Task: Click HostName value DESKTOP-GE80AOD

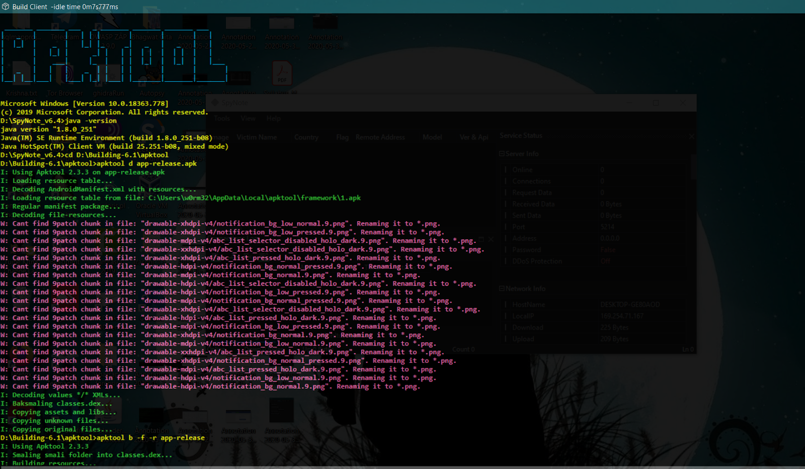Action: click(630, 305)
